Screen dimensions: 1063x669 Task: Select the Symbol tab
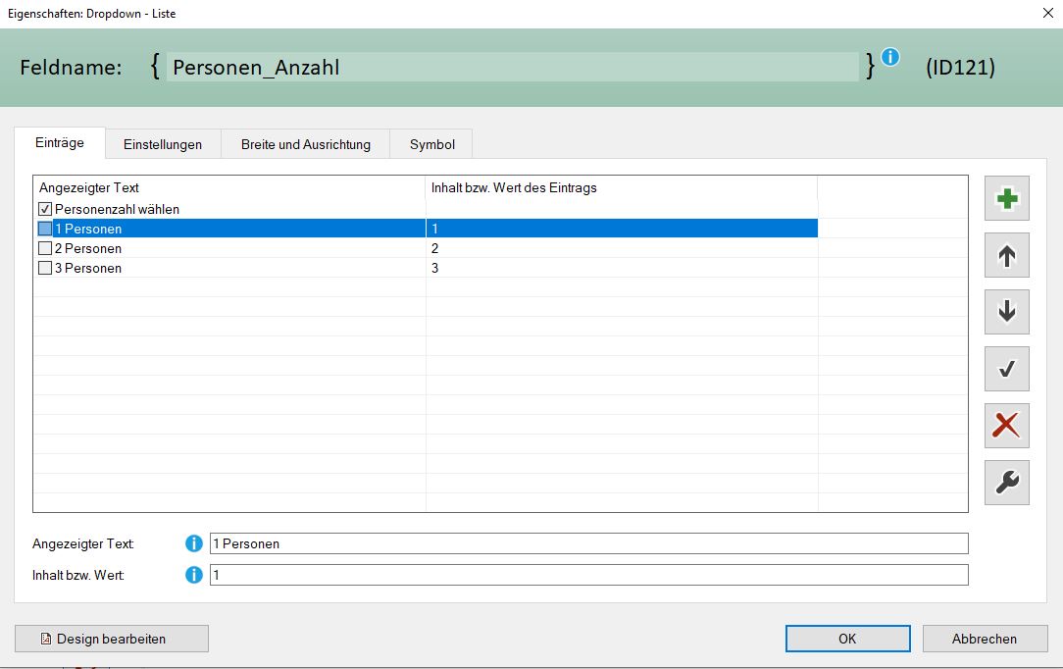[432, 144]
